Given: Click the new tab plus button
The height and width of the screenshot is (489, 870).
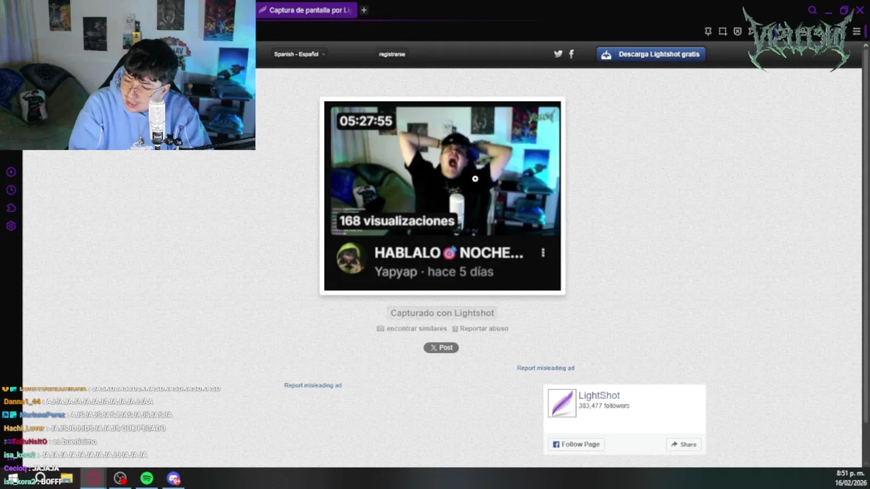Looking at the screenshot, I should [364, 10].
